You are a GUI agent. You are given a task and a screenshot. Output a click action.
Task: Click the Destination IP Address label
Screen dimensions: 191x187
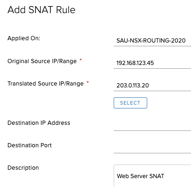[x=39, y=123]
